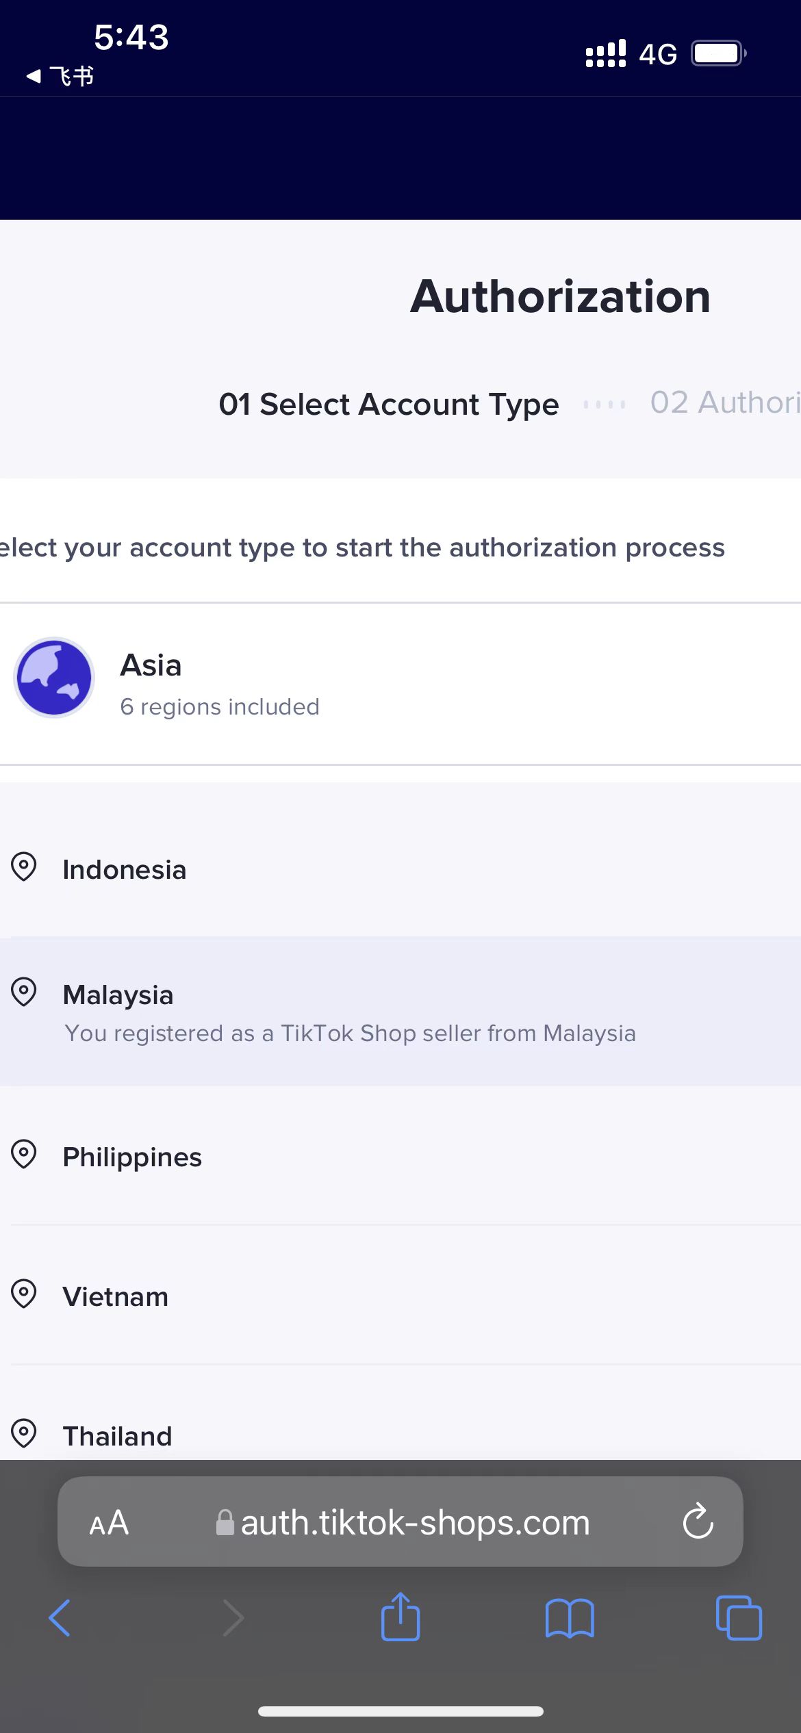Go to step 01 Select Account Type

tap(389, 404)
